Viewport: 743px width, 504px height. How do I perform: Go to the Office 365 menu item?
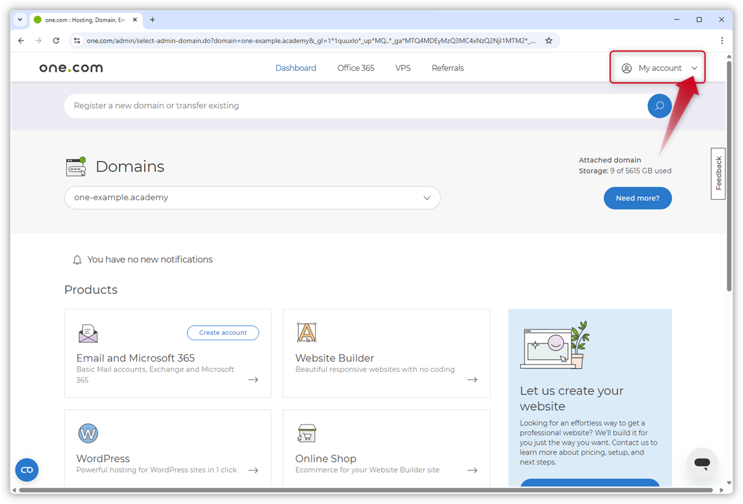click(x=355, y=68)
